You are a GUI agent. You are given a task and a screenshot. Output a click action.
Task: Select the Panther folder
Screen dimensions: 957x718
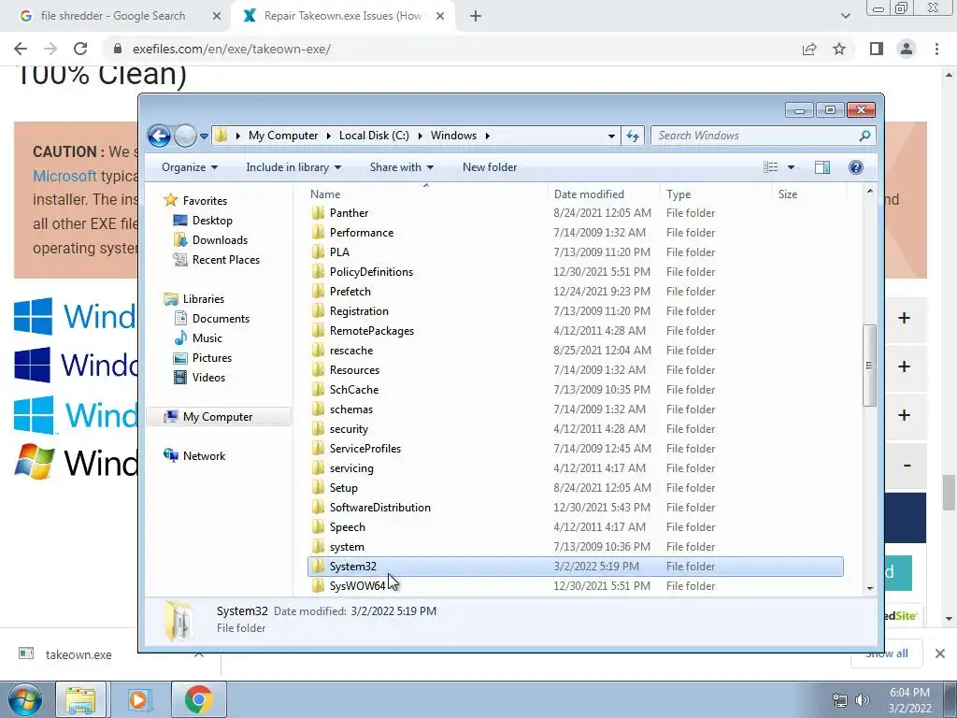point(349,213)
